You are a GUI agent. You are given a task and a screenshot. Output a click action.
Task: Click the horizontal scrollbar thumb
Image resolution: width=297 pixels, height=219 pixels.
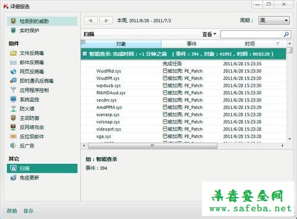pyautogui.click(x=153, y=146)
